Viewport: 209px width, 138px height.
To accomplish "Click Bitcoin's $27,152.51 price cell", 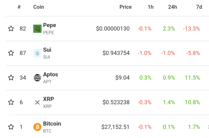I will coord(115,127).
